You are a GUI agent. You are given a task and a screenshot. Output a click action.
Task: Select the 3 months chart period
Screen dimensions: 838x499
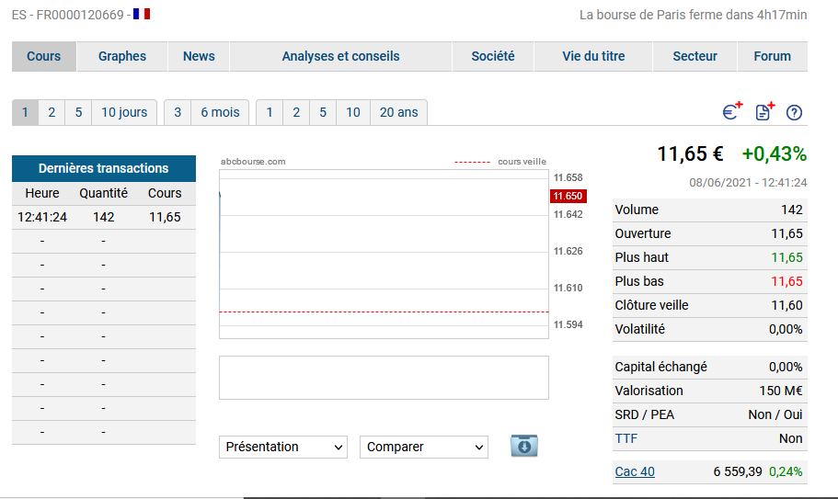pyautogui.click(x=178, y=113)
